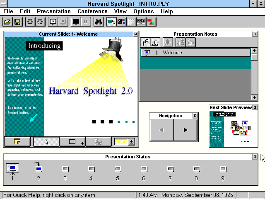Click the calendar notes icon below current slide
265x199 pixels.
17,141
